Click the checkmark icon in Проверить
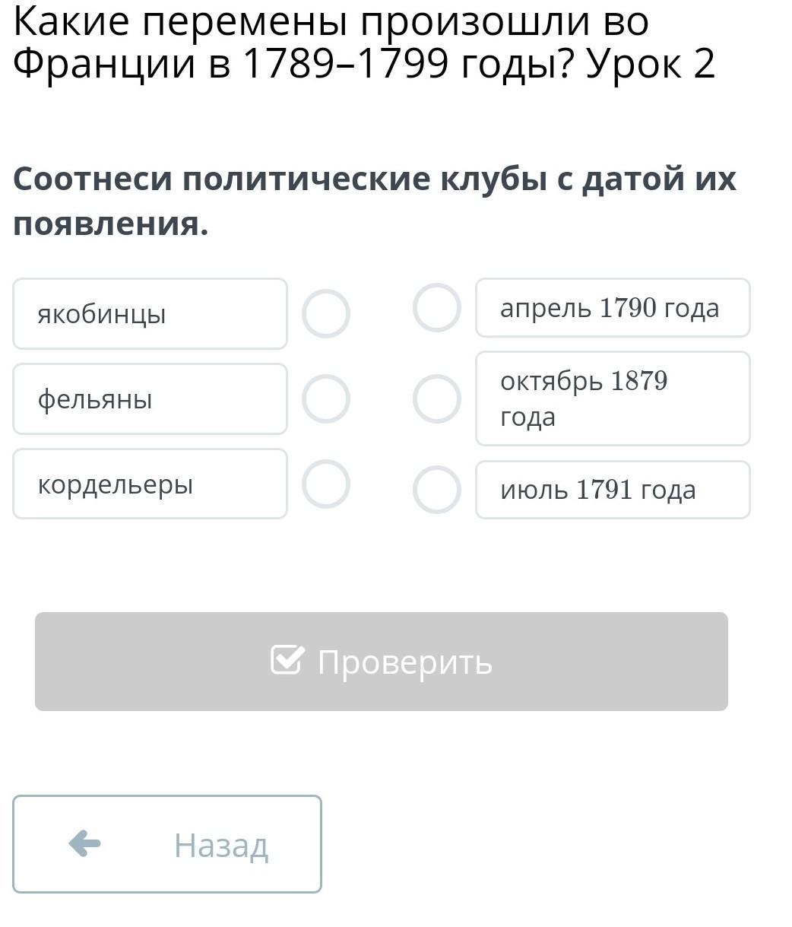The image size is (792, 927). pos(288,660)
